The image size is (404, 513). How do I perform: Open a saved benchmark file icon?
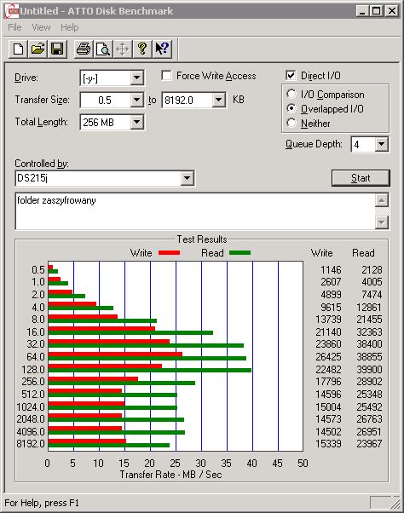38,49
